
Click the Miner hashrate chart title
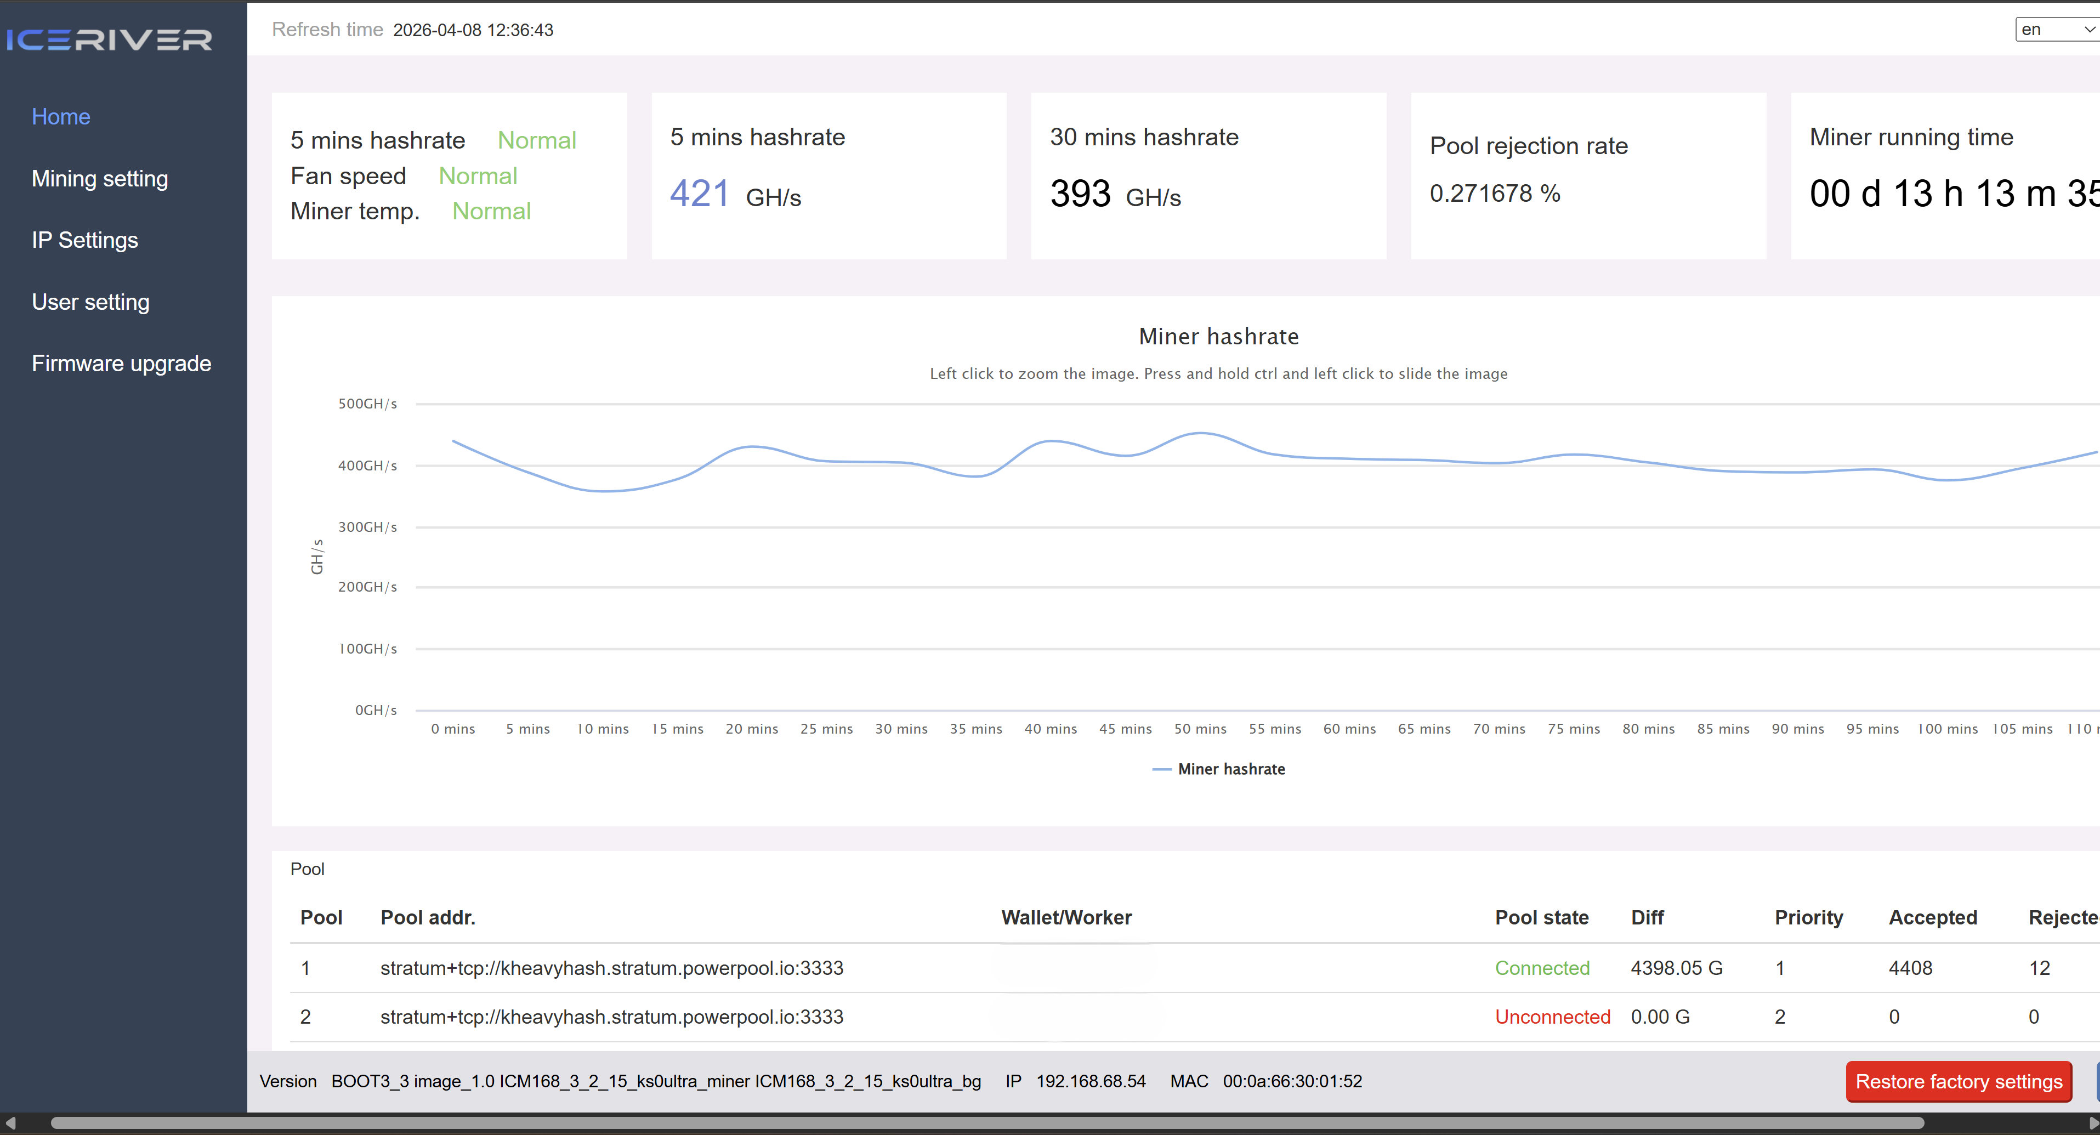(x=1218, y=336)
